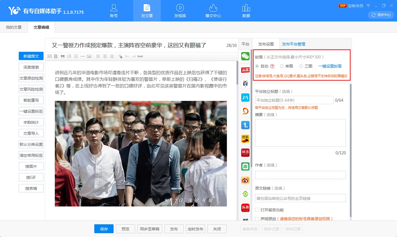
Task: Click the settings panel vertical scrollbar
Action: coord(350,151)
